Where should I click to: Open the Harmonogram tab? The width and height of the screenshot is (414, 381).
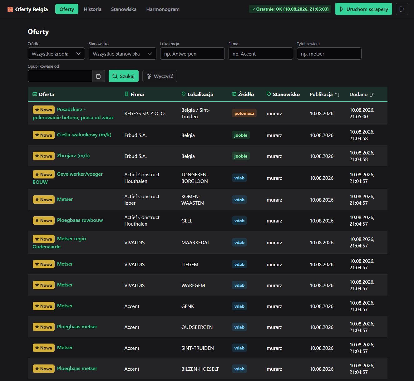tap(163, 9)
